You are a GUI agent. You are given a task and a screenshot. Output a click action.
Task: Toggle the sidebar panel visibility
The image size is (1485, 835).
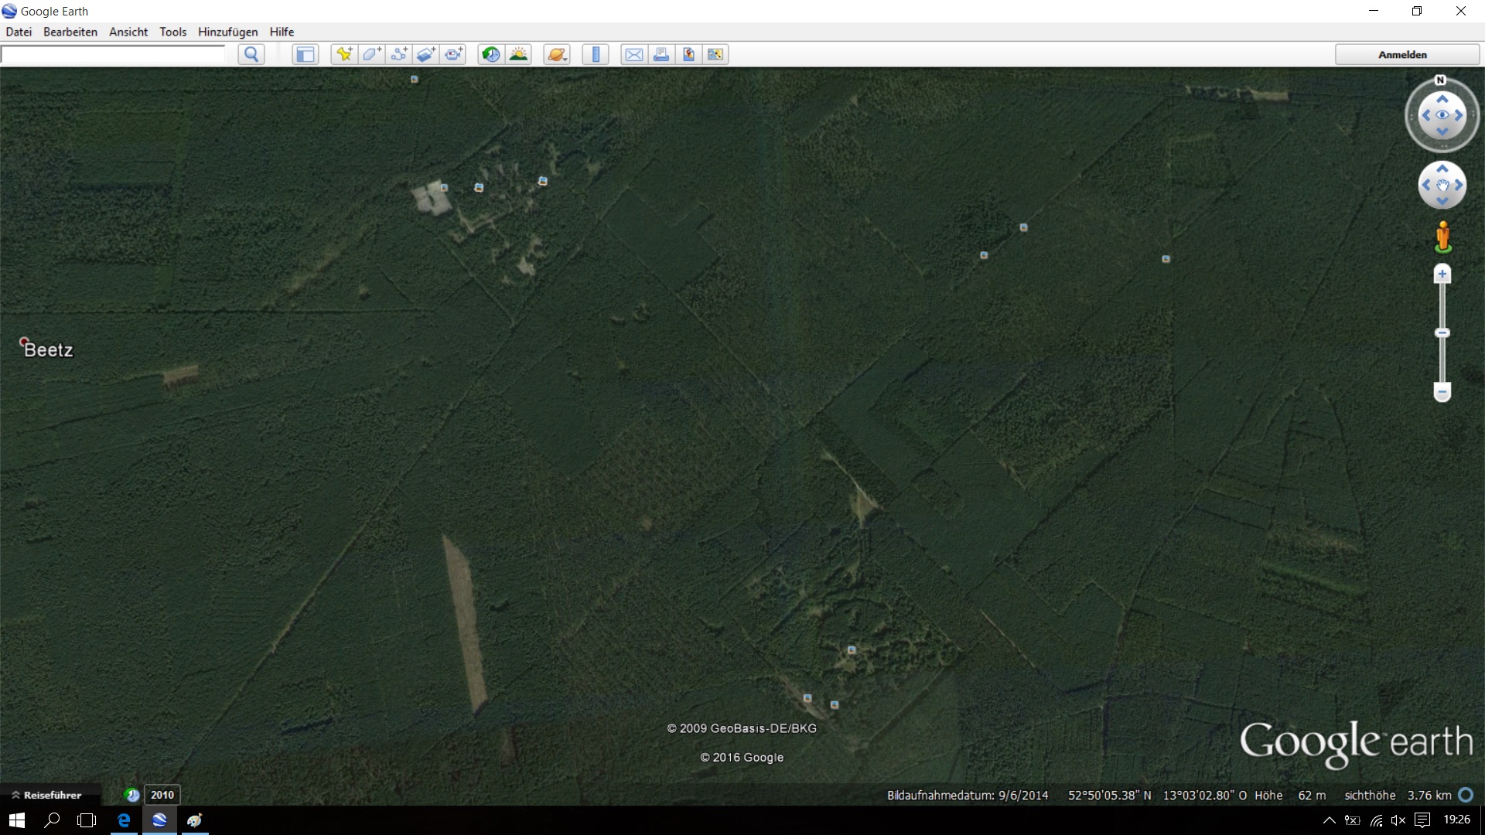coord(306,54)
